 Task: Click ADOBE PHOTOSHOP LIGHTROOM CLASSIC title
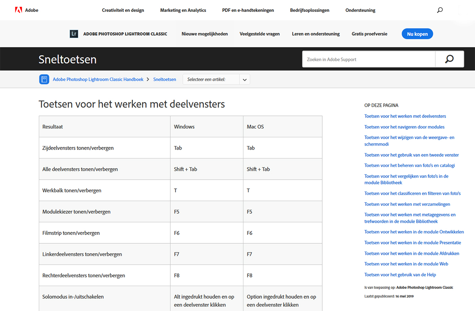tap(125, 34)
